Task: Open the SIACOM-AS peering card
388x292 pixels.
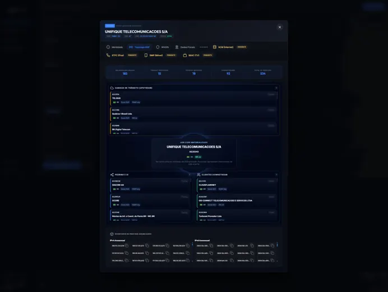Action: pos(150,185)
